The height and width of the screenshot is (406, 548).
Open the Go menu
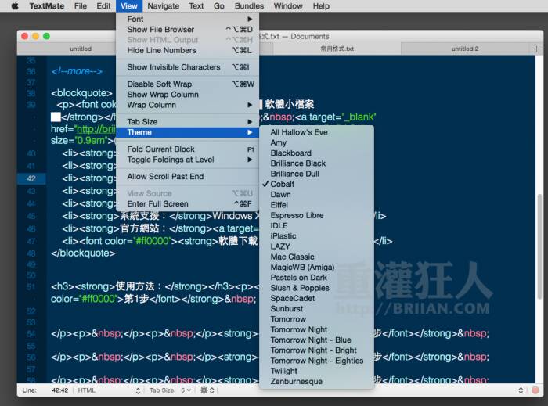pyautogui.click(x=218, y=6)
